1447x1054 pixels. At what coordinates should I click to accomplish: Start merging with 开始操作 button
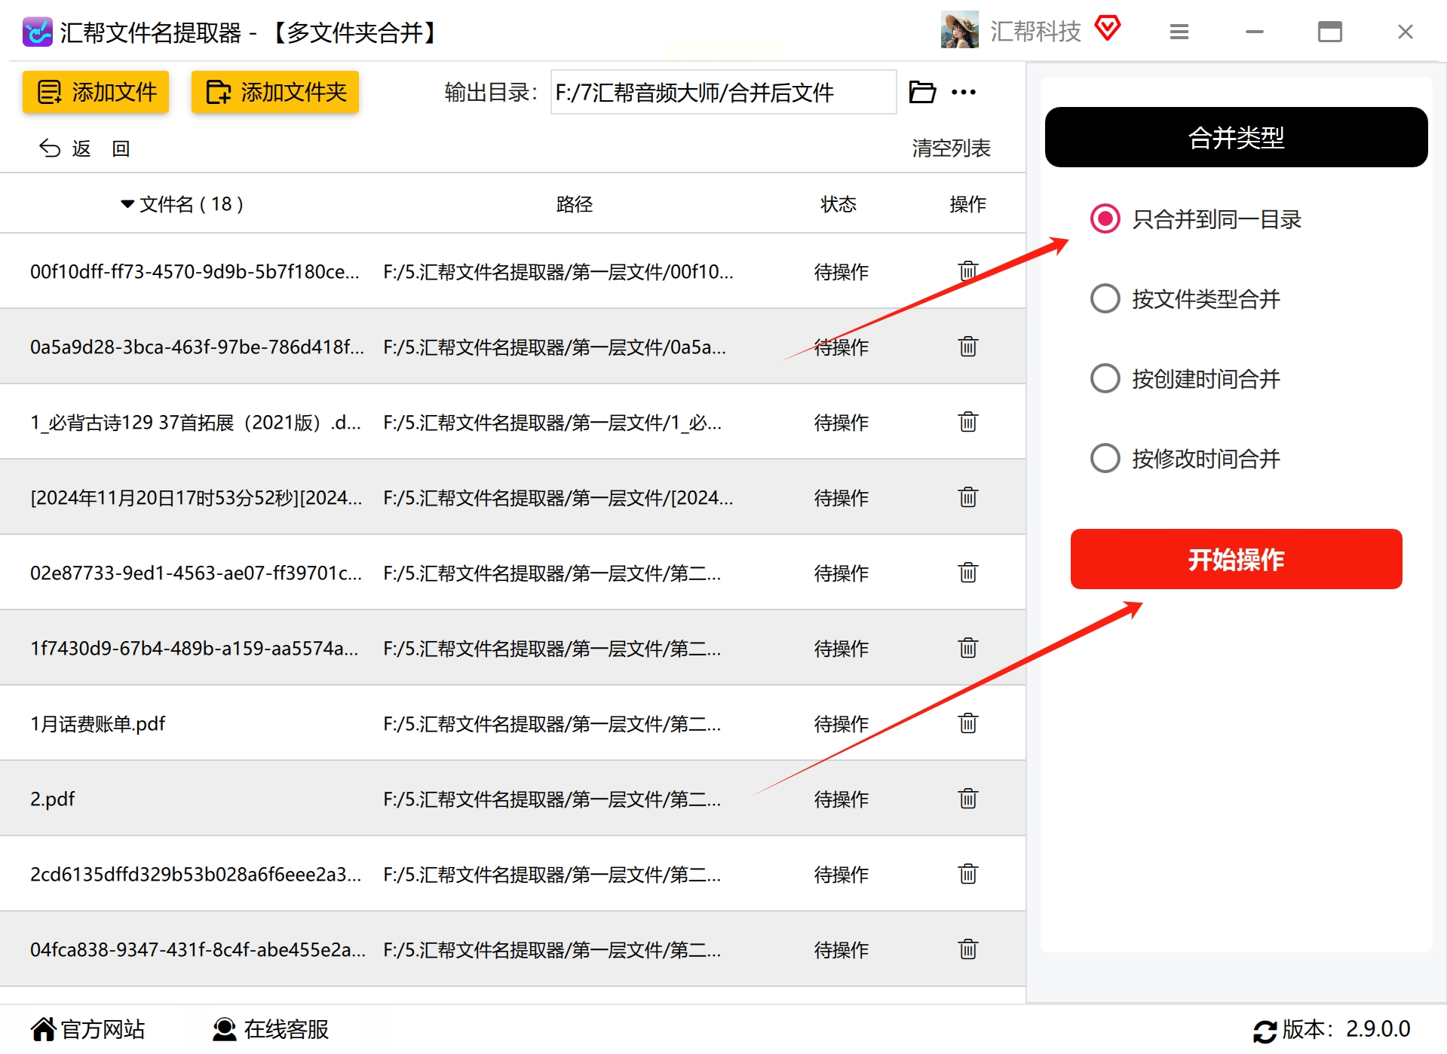tap(1236, 559)
